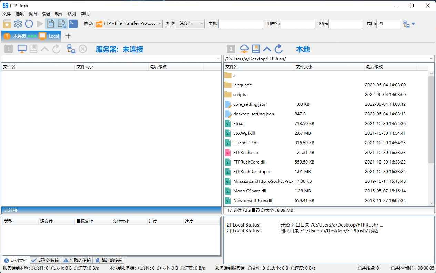This screenshot has width=436, height=273.
Task: Click the reconnect circular arrows toolbar icon
Action: [29, 24]
